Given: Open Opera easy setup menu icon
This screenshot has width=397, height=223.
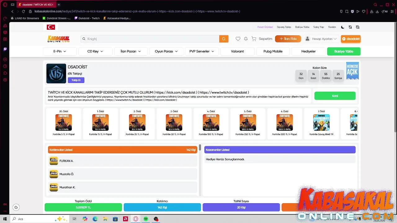Looking at the screenshot, I should pyautogui.click(x=392, y=11).
